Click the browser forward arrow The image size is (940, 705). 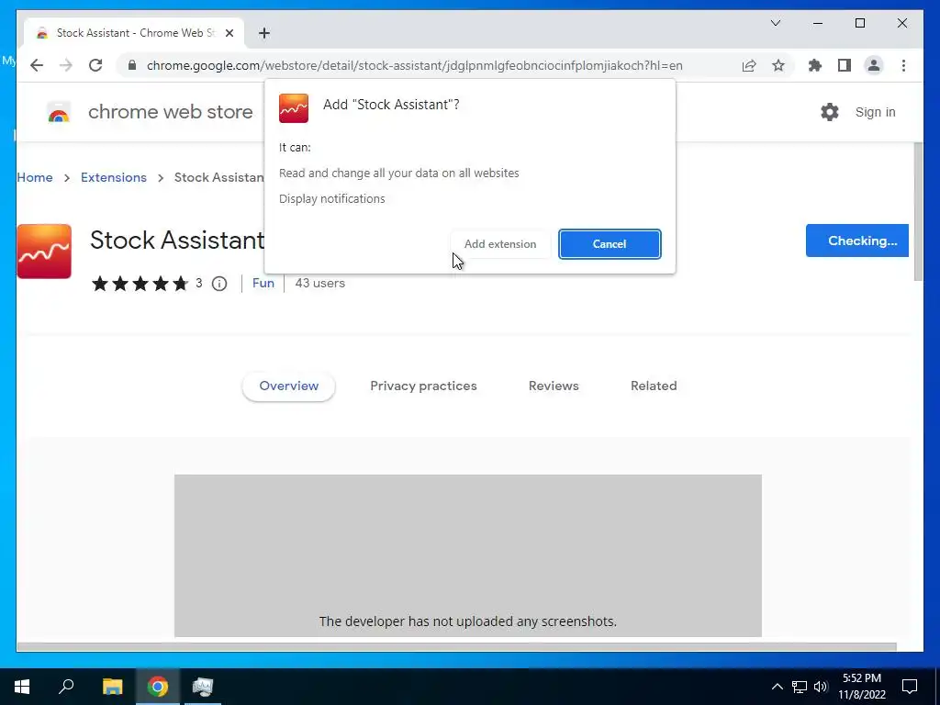(x=66, y=65)
